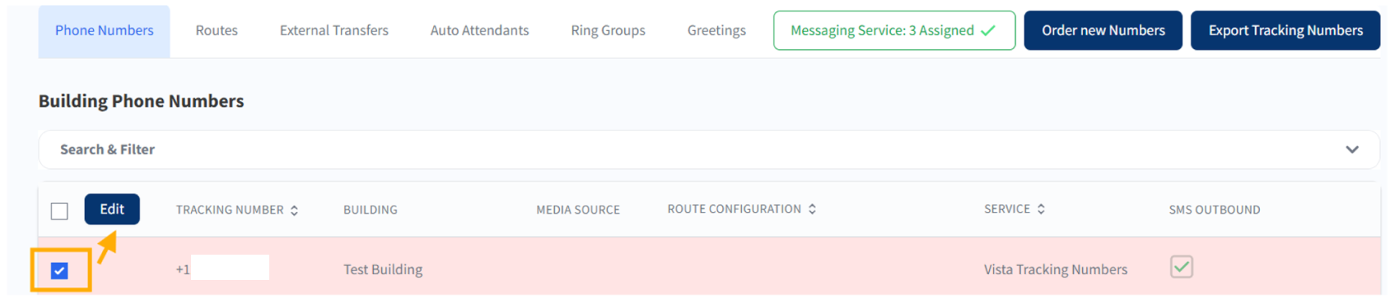Open Messaging Service: 3 Assigned button
The image size is (1397, 302).
tap(894, 31)
